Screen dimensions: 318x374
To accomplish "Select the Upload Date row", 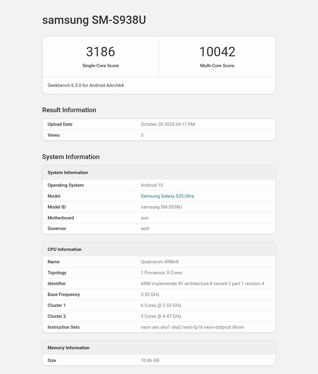I will coord(159,124).
